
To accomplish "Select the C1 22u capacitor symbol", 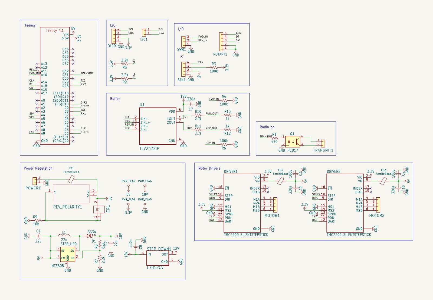I will point(38,236).
